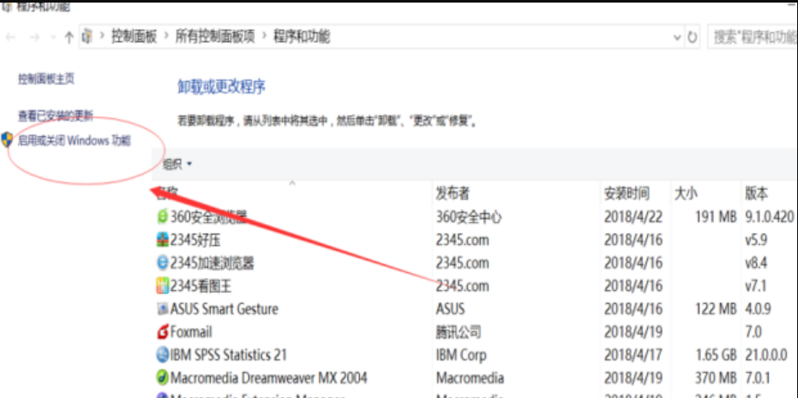The height and width of the screenshot is (398, 798).
Task: Select the 2345好压 icon in list
Action: 162,241
